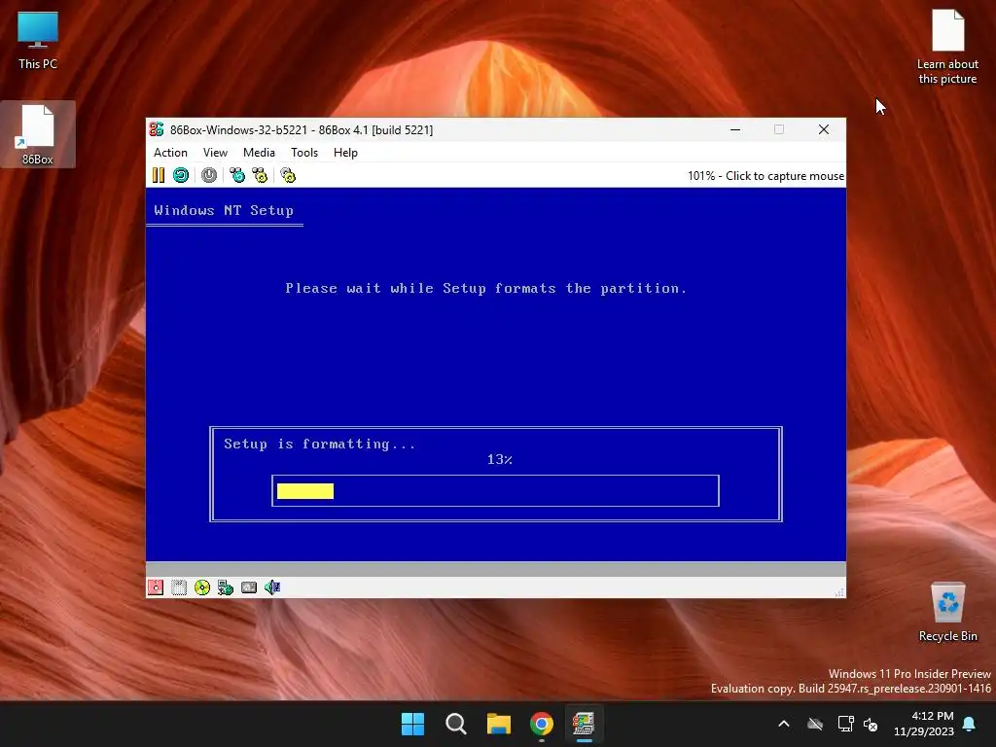Open the Action menu

(170, 153)
